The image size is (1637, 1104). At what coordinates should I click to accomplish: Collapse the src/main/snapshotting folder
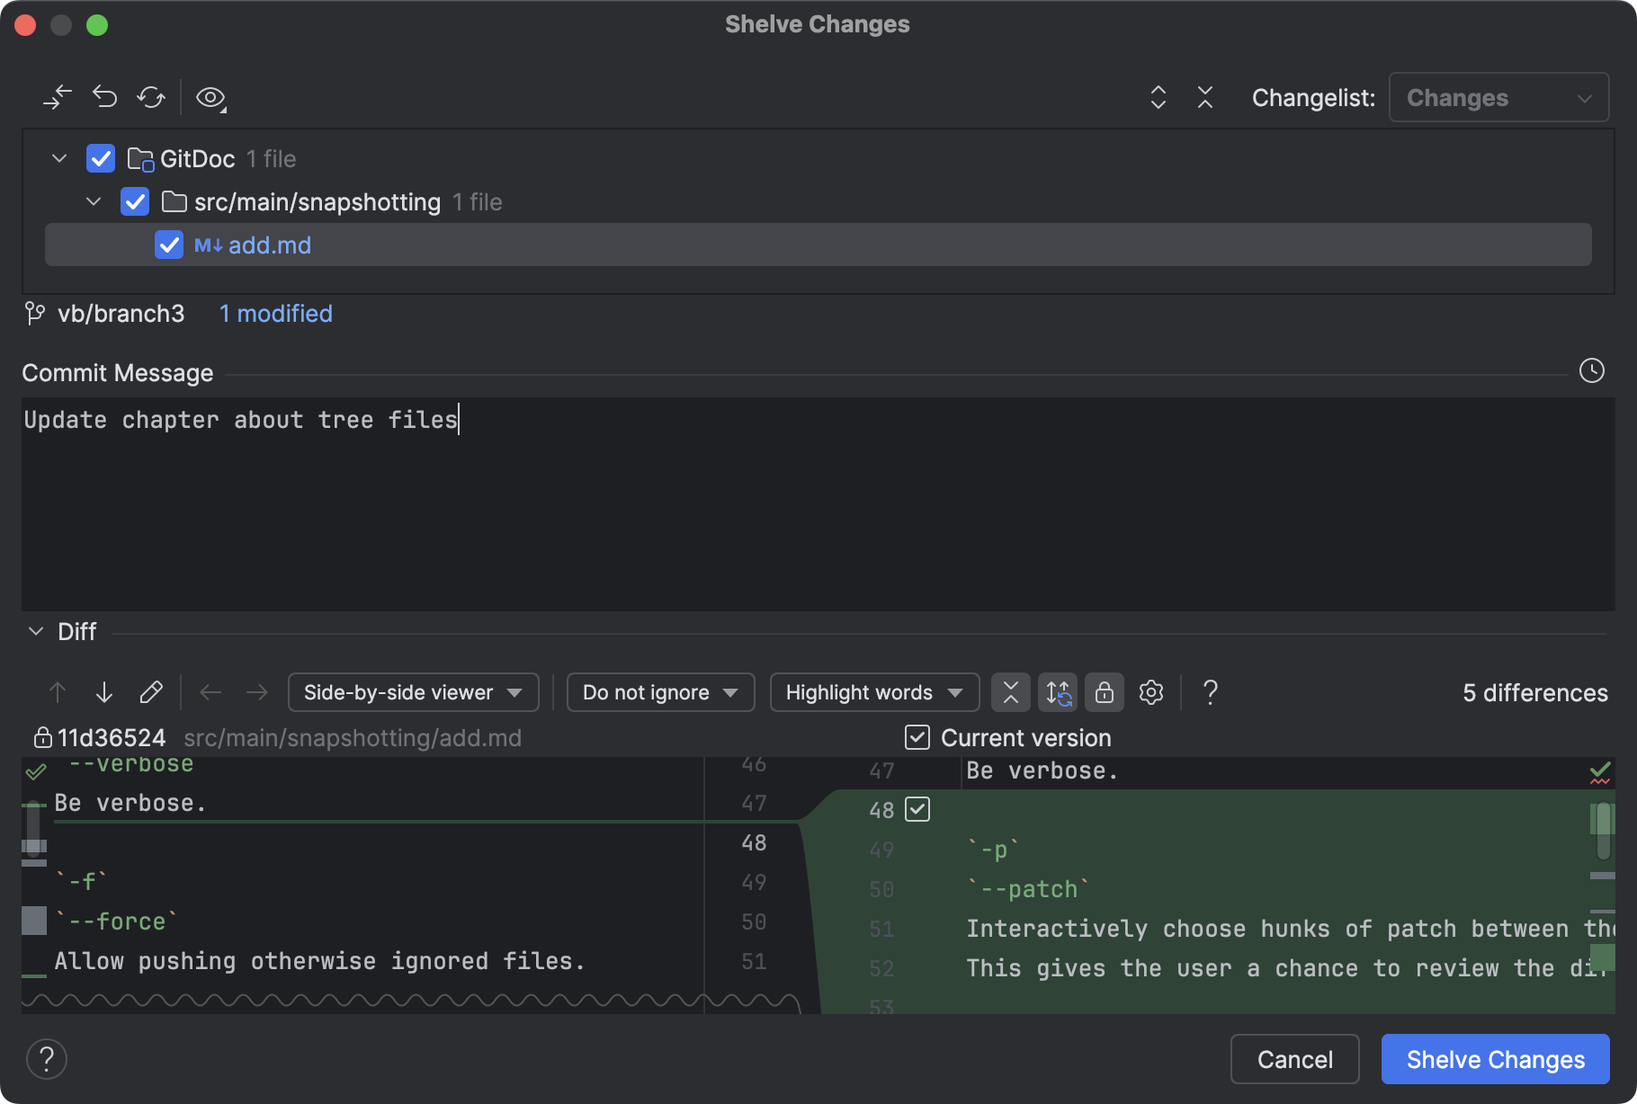point(94,201)
